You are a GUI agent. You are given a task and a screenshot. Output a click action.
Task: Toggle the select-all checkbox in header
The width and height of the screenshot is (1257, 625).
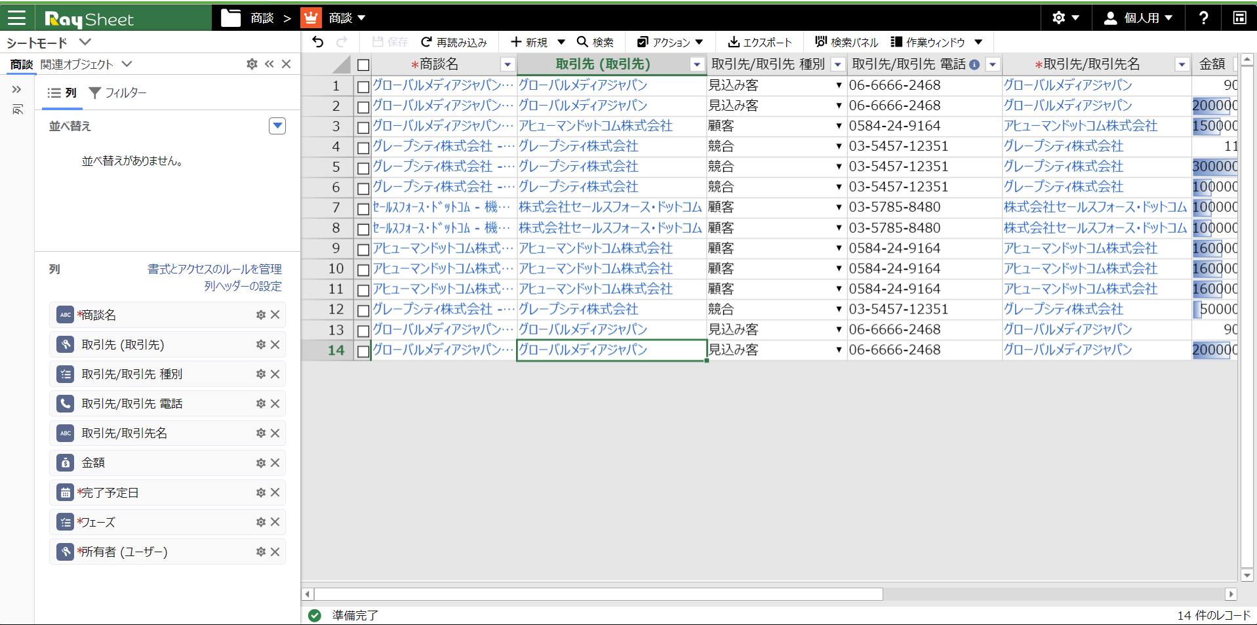coord(363,65)
